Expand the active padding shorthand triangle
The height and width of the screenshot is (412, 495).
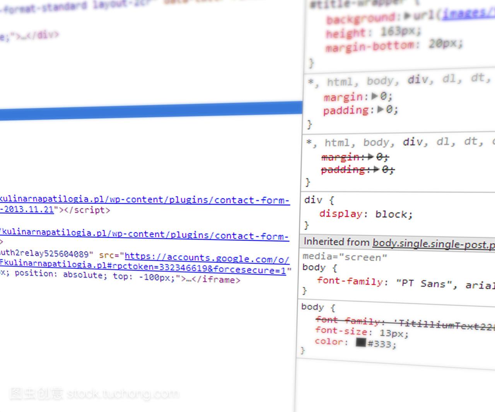[381, 110]
